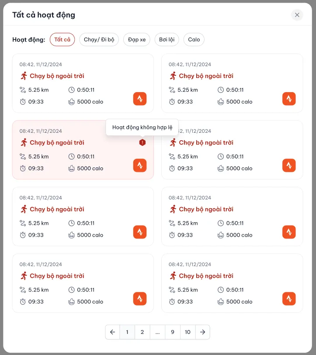Switch filter to 'Bơi lội'
The image size is (316, 355).
167,39
